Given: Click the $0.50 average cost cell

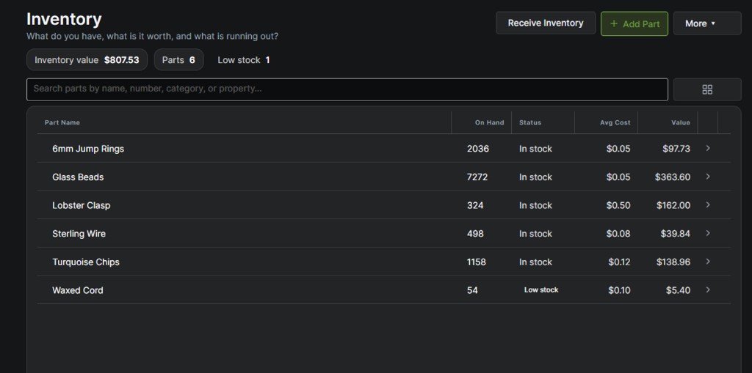Looking at the screenshot, I should tap(618, 205).
